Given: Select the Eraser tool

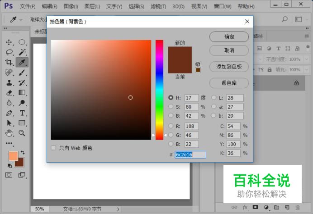Looking at the screenshot, I should click(x=9, y=93).
